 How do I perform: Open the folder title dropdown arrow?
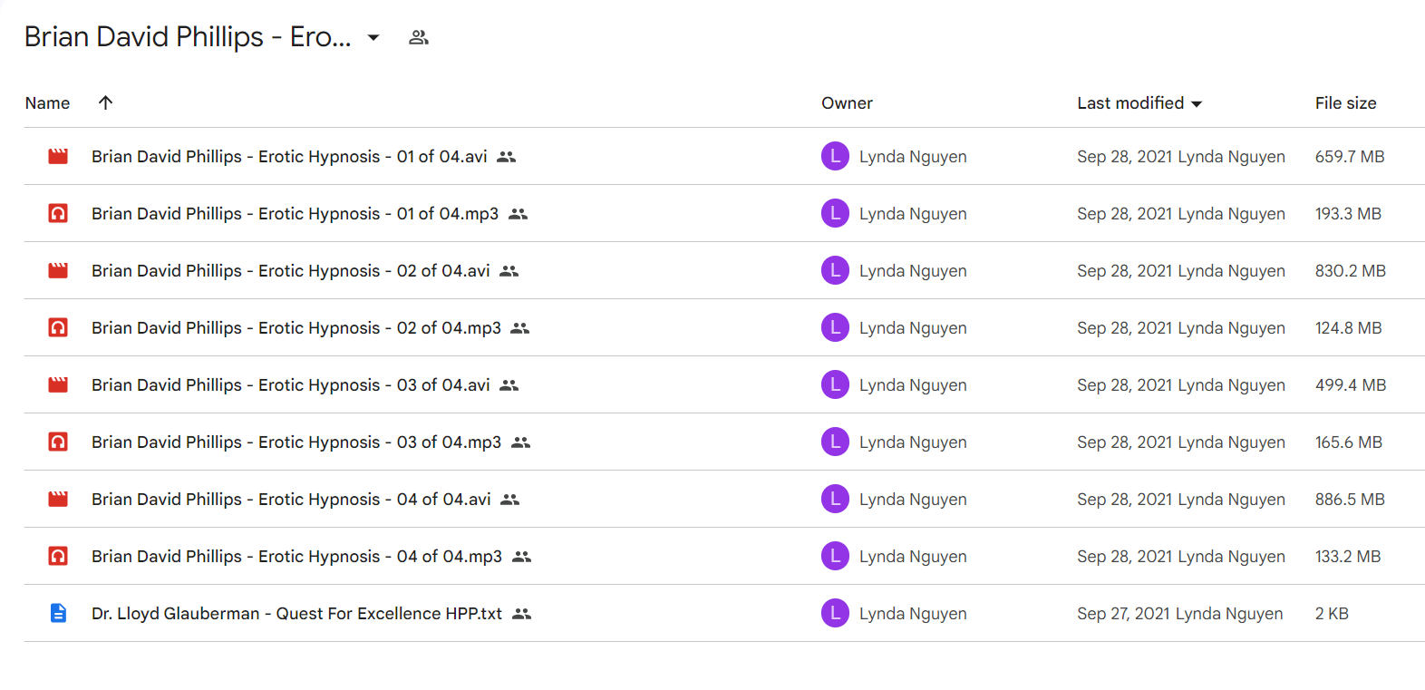(x=373, y=37)
